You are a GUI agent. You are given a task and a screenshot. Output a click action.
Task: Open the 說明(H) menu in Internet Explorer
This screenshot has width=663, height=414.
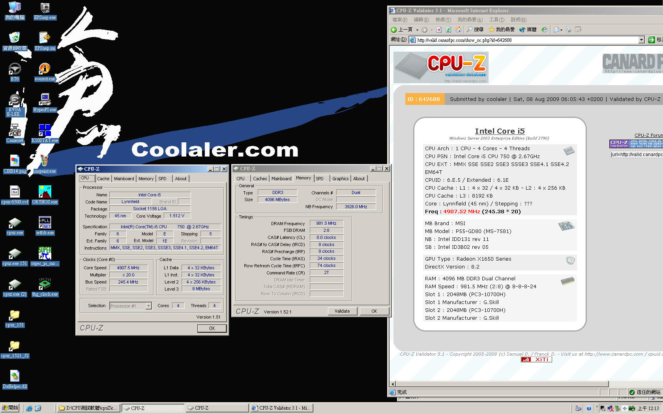click(519, 20)
